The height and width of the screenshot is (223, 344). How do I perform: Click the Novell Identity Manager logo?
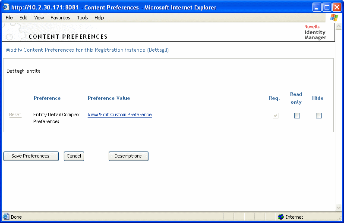coord(315,32)
